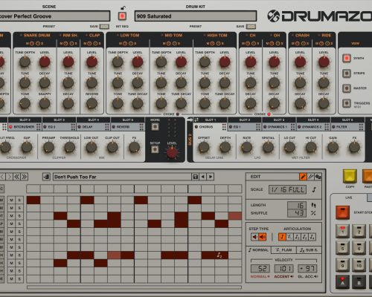Open the Scene preset name field
The image size is (372, 297).
pos(55,16)
